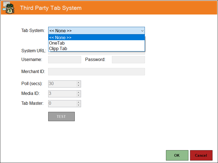Select << None >> from the dropdown list
218x163 pixels.
tap(96, 37)
